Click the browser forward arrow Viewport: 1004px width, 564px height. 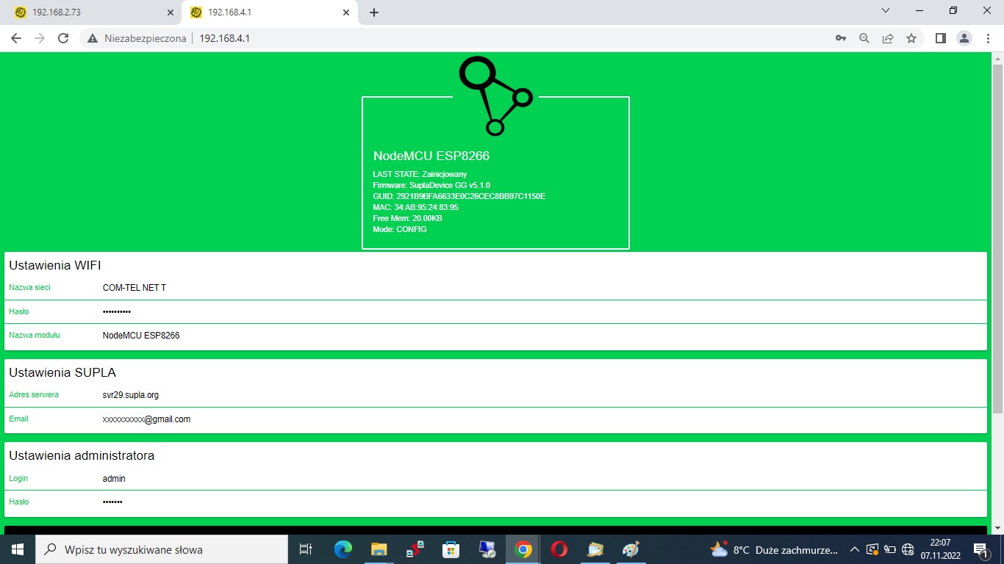coord(40,38)
